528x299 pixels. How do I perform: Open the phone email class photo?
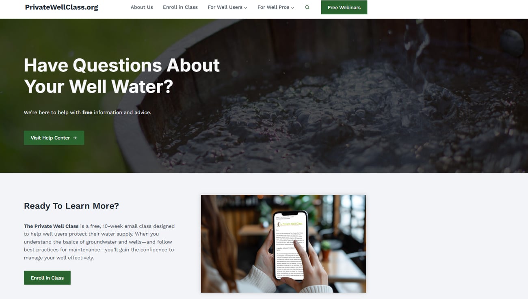coord(283,244)
